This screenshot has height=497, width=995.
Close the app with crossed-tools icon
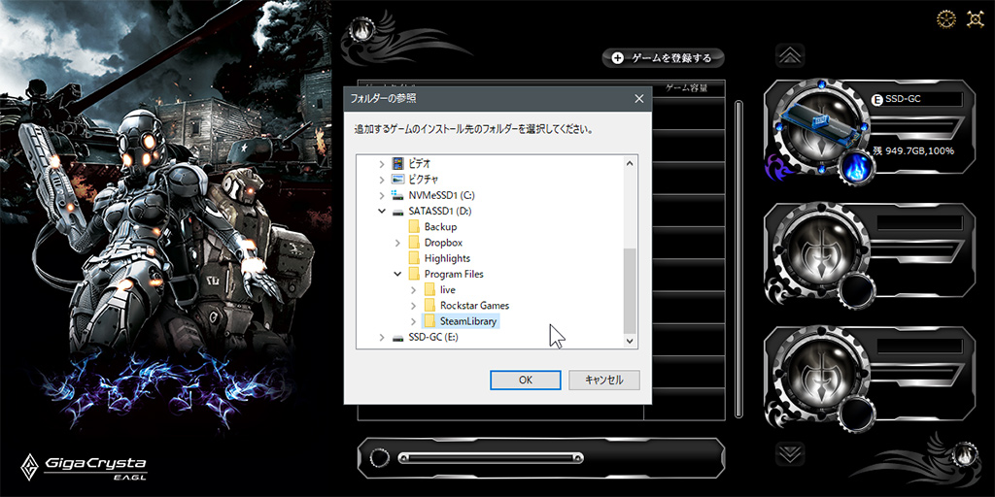[976, 19]
